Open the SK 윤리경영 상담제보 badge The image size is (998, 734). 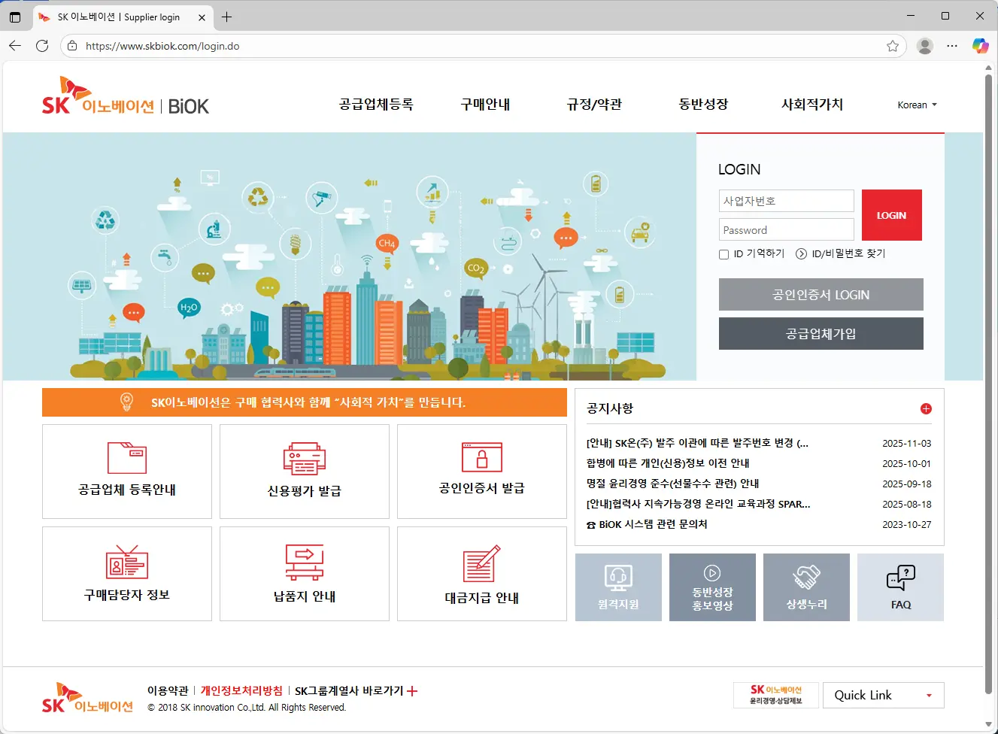pyautogui.click(x=776, y=695)
